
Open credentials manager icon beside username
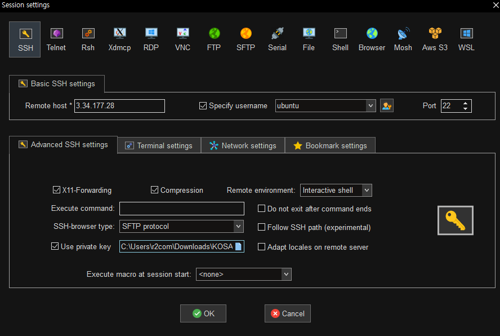coord(387,106)
